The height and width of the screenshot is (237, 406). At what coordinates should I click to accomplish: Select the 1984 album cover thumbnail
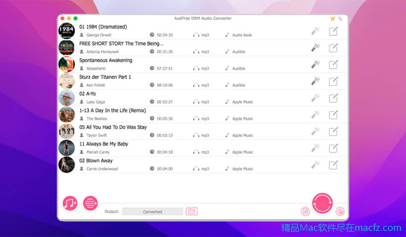pos(66,31)
